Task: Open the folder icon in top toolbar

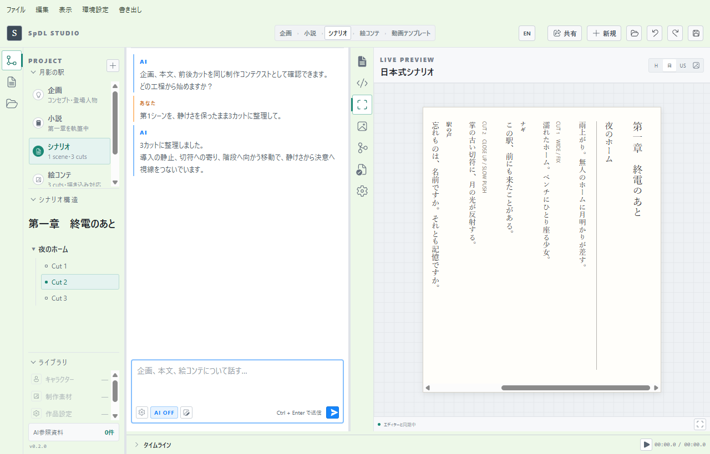Action: [634, 33]
